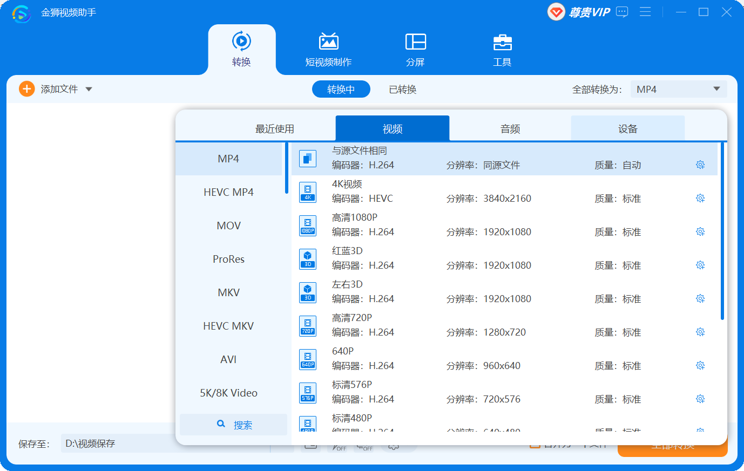This screenshot has height=471, width=744.
Task: Select HEVC MP4 in the format sidebar
Action: (x=228, y=192)
